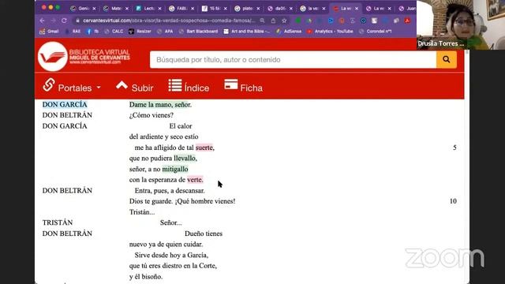
Task: Open the Facebook fb bookmark
Action: click(x=92, y=32)
